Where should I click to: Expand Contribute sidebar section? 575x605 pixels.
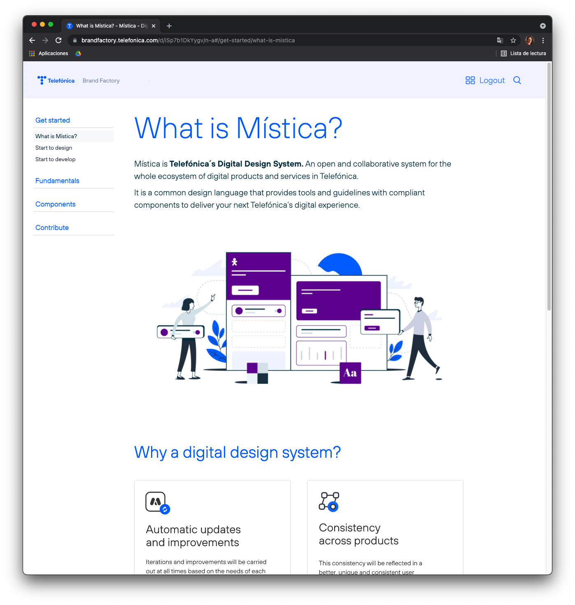[52, 227]
